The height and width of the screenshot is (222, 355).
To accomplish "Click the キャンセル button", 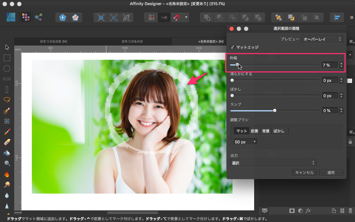I will (x=304, y=173).
